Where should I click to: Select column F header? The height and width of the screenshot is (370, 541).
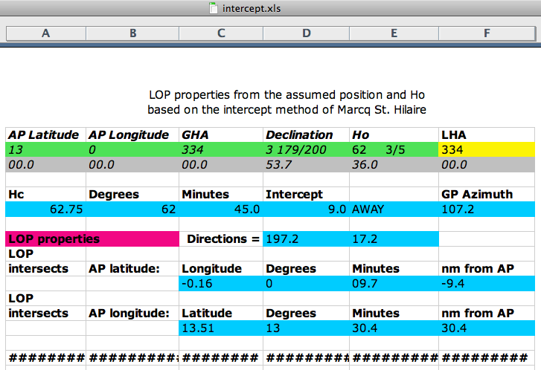[x=487, y=33]
